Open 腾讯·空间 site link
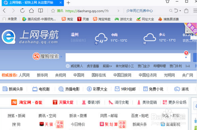Screen dimensions: 197x130 point(47,116)
